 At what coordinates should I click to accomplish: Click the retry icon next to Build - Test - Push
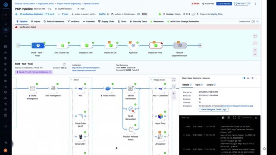pos(64,64)
